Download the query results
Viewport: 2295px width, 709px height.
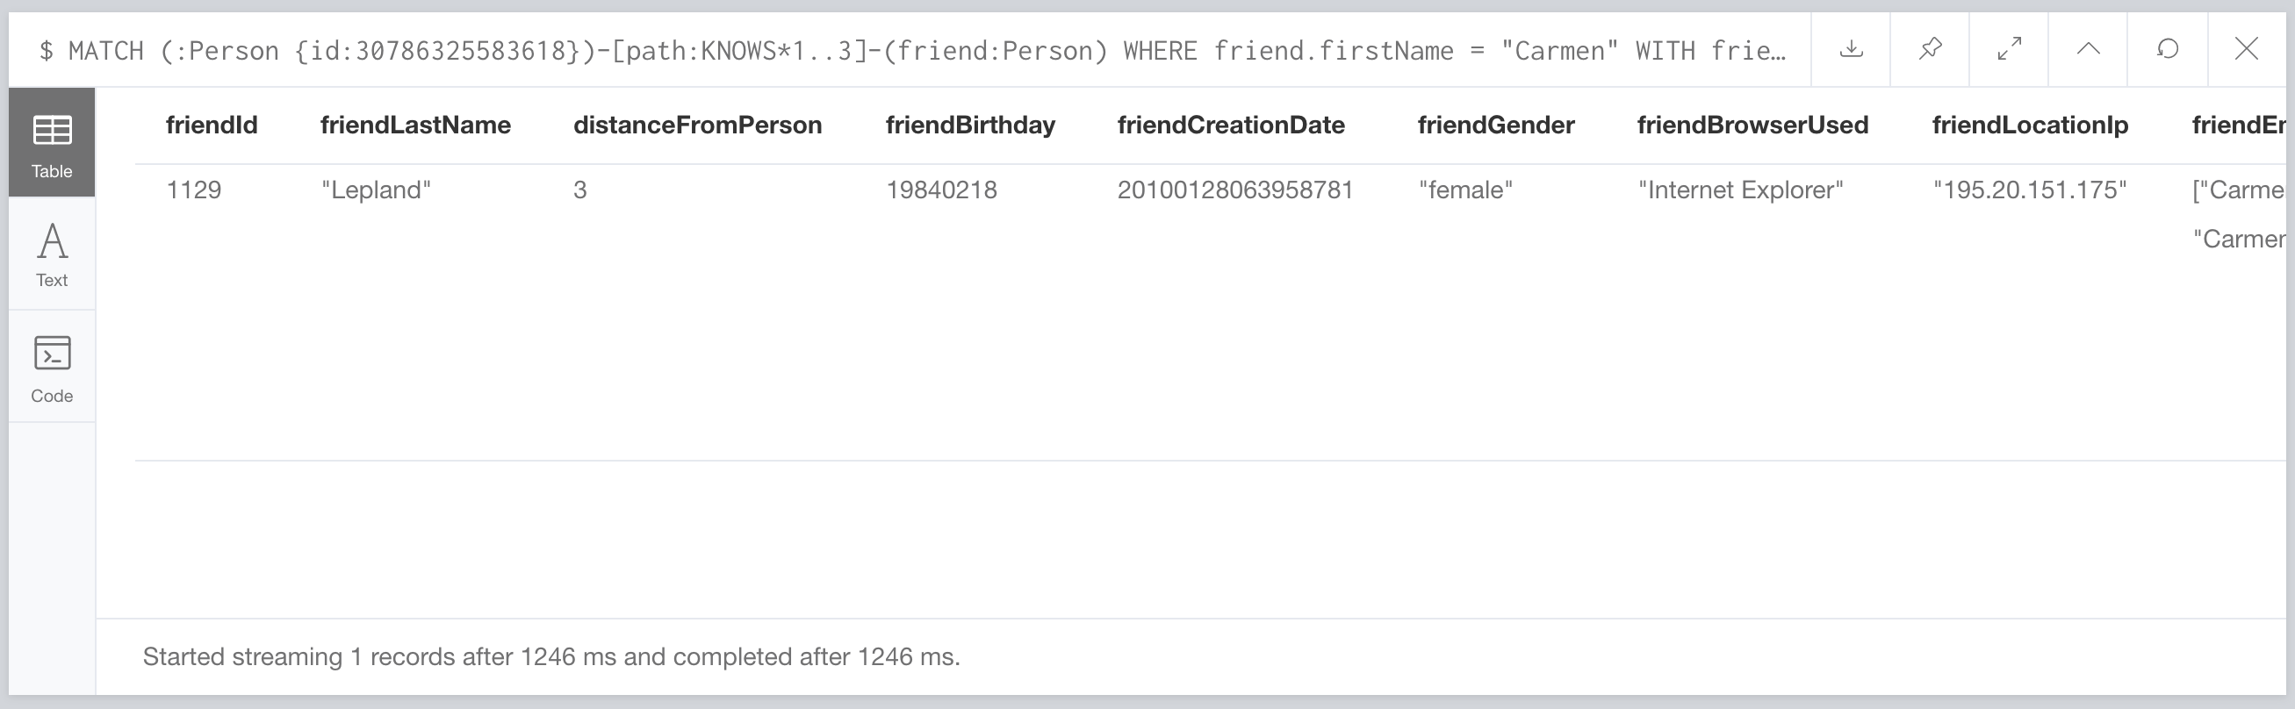(1851, 49)
